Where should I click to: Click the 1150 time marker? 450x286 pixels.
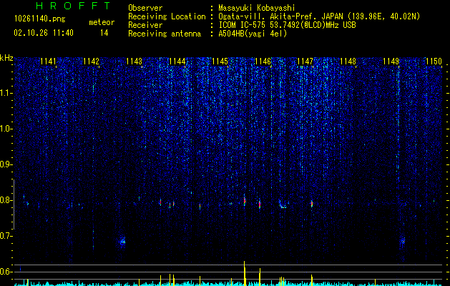click(x=434, y=61)
